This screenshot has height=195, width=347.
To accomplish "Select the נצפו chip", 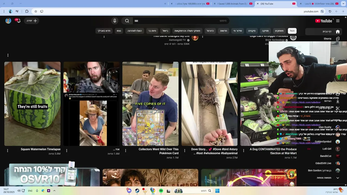I will [119, 31].
